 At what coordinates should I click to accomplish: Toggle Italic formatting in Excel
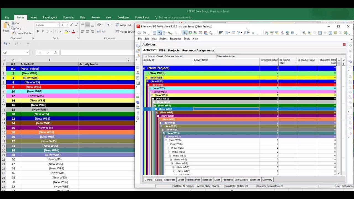(x=43, y=32)
